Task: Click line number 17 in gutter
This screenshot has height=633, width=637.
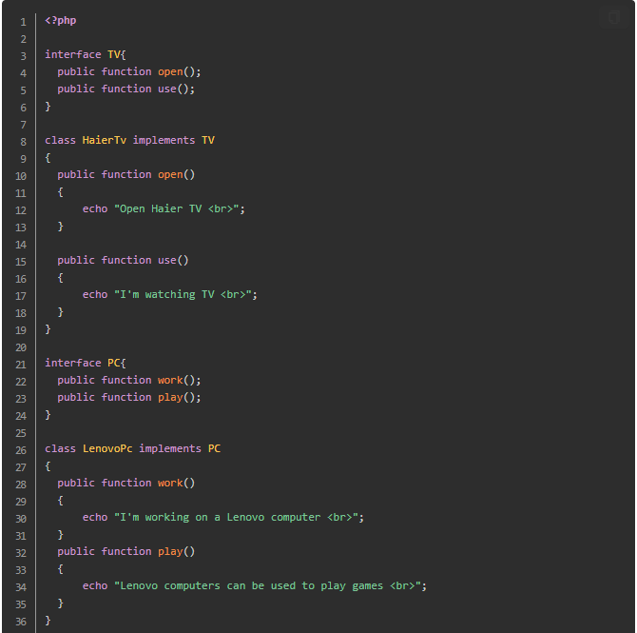Action: click(21, 296)
